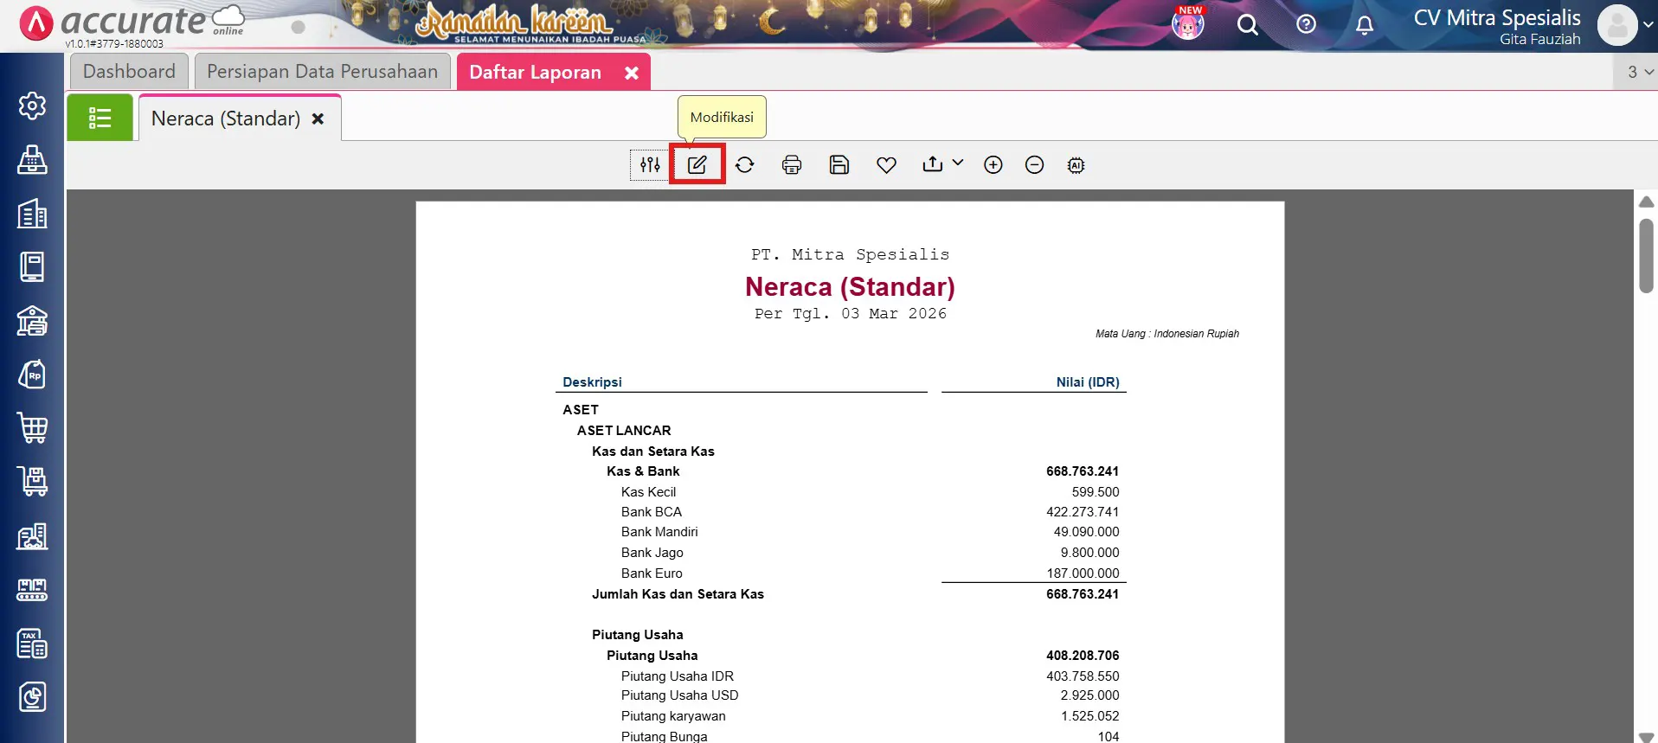This screenshot has width=1658, height=743.
Task: Refresh the Neraca report
Action: tap(745, 164)
